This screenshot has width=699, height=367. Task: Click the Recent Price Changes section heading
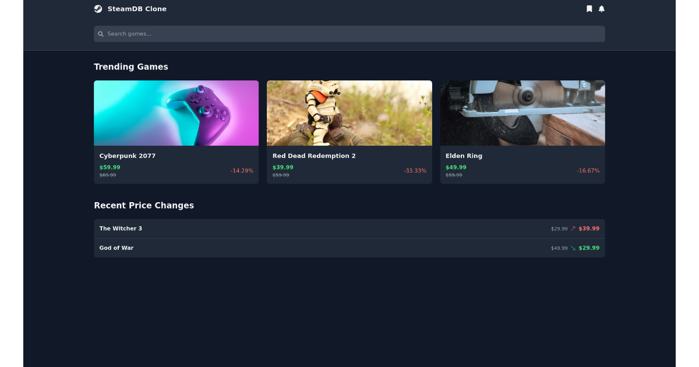144,205
